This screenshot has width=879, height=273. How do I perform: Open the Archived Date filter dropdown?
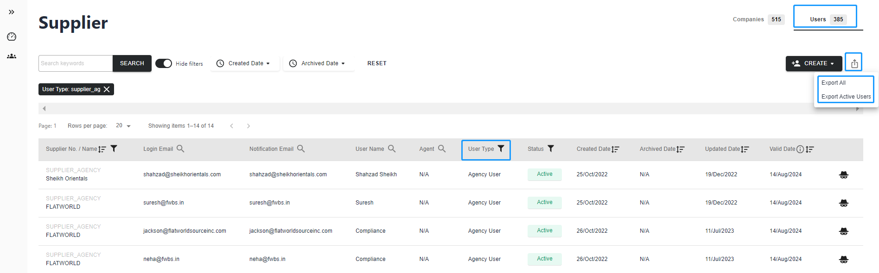click(318, 63)
